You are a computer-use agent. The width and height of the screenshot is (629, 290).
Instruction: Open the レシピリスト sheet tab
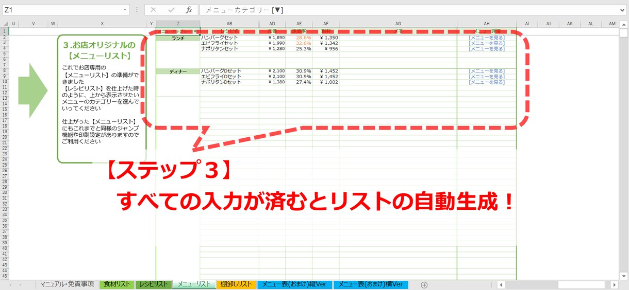[x=153, y=284]
